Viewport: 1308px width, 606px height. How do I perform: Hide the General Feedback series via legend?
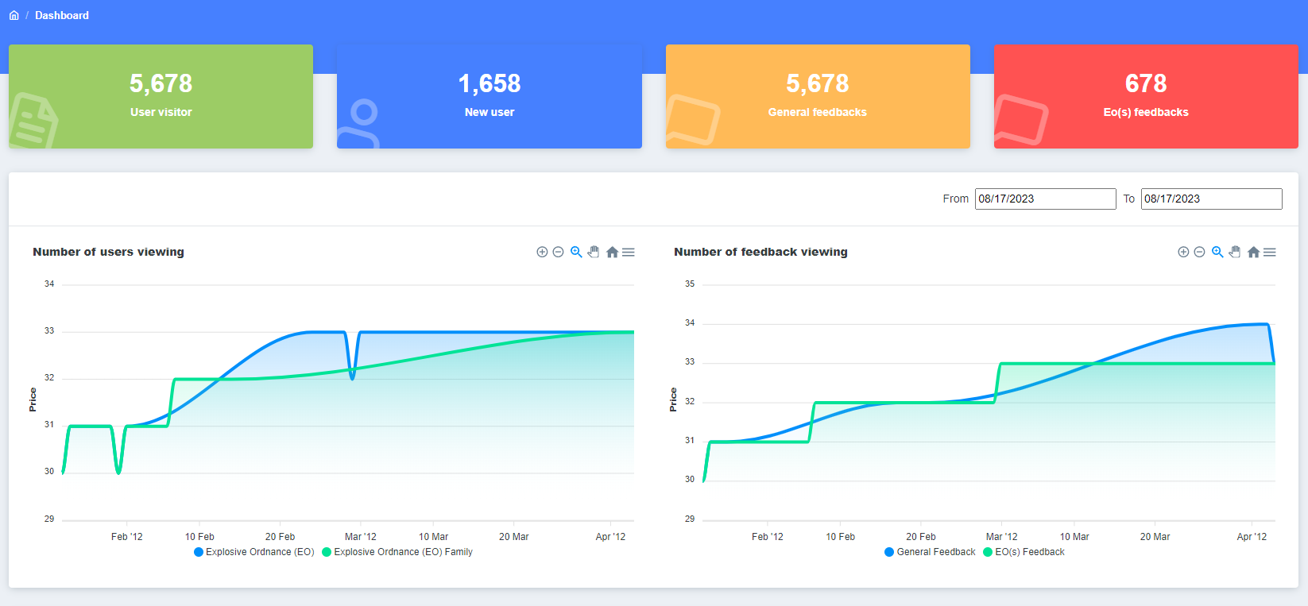coord(930,552)
